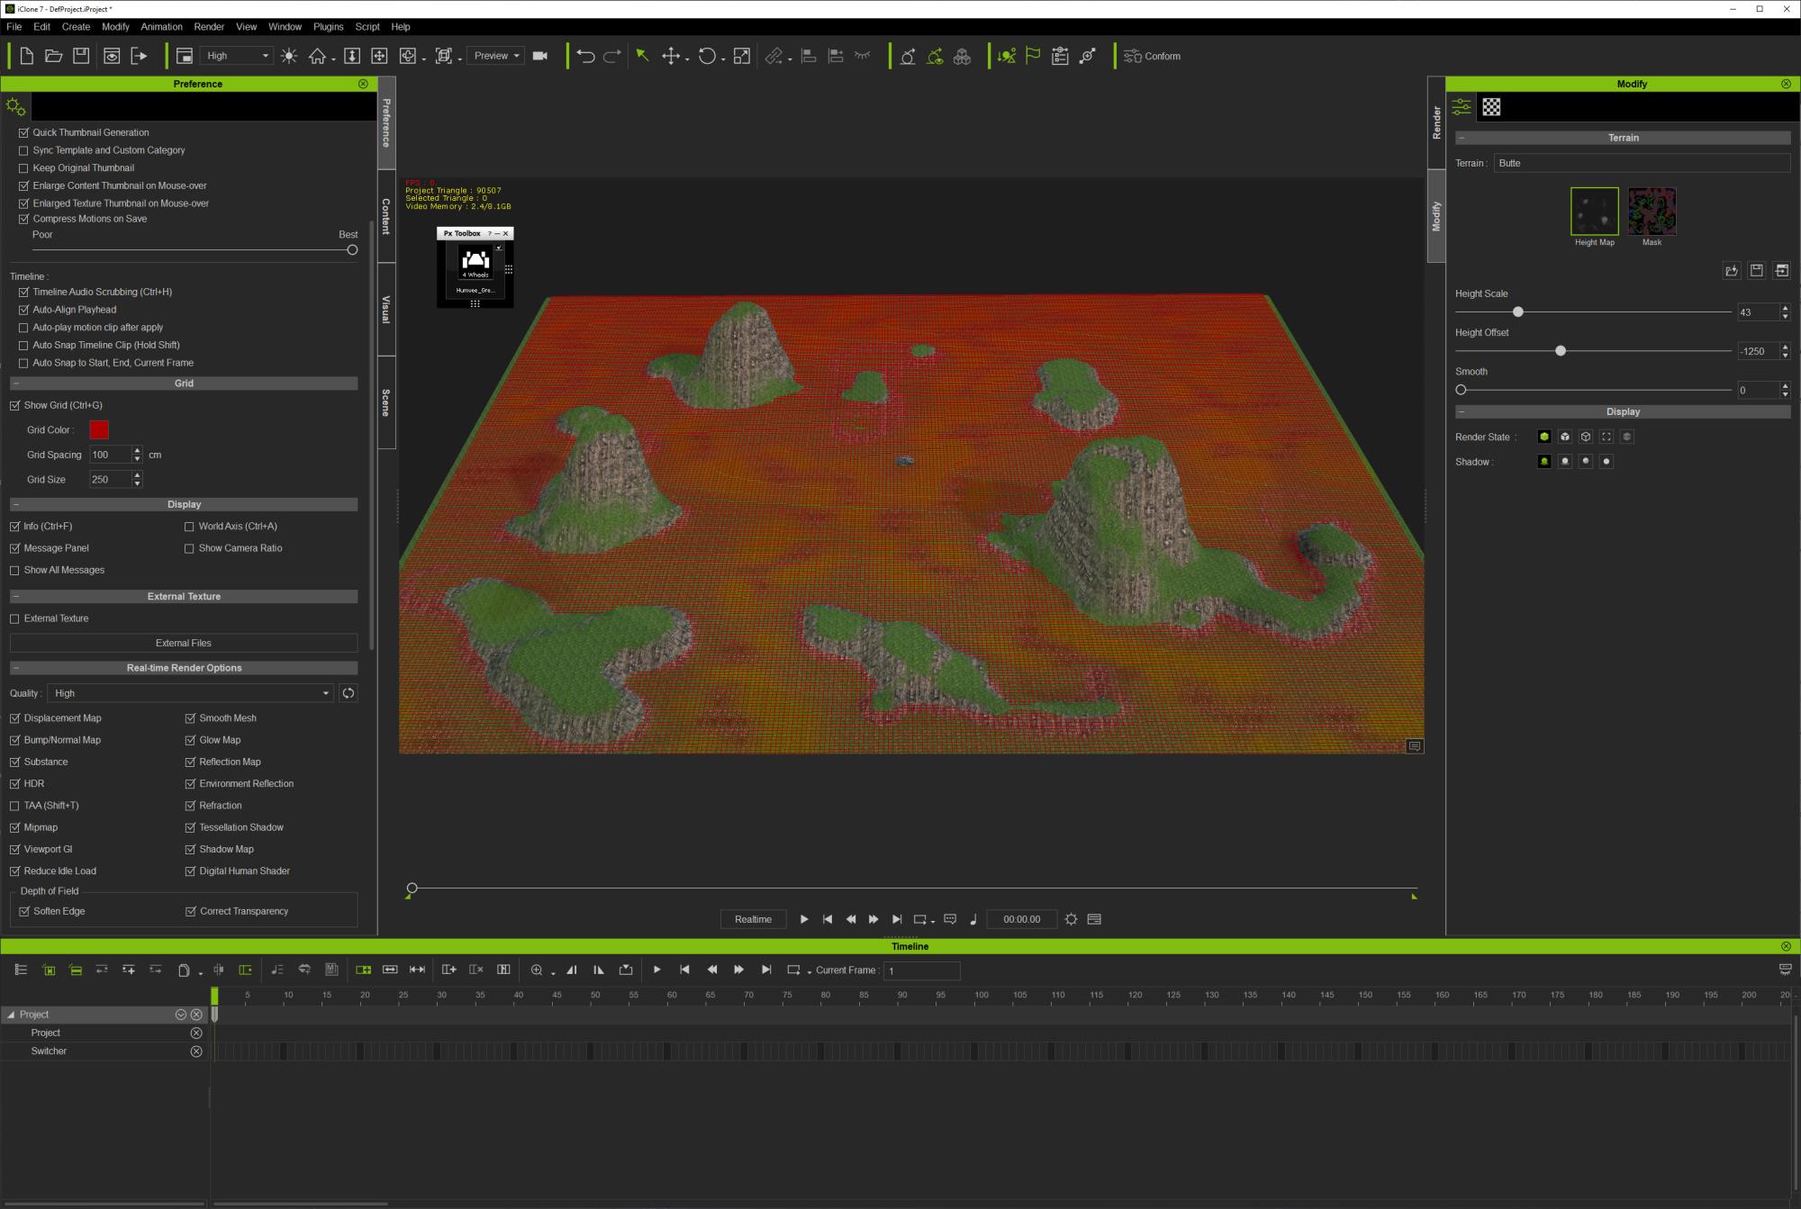Enable World Axis (Ctrl+A) checkbox

(189, 527)
